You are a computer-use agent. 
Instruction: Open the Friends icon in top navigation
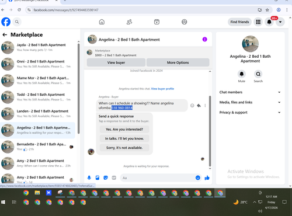pos(129,22)
